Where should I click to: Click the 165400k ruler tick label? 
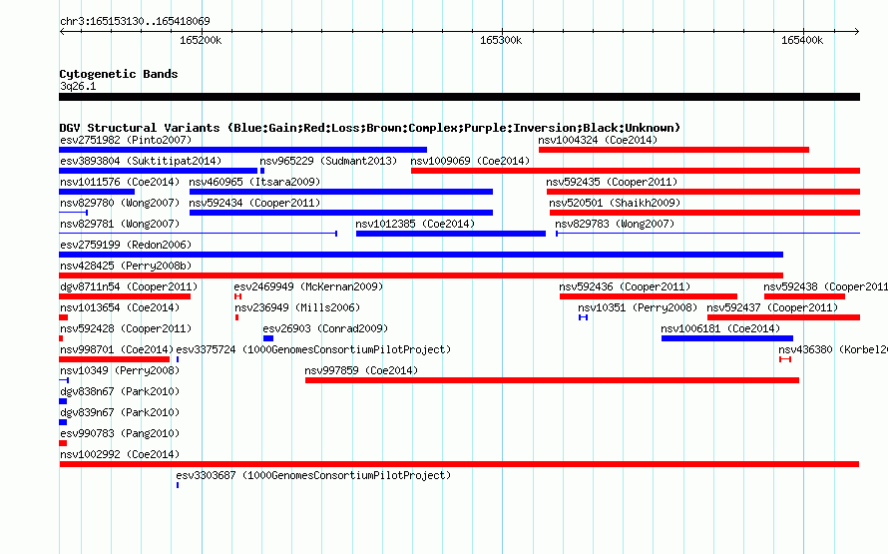point(802,40)
